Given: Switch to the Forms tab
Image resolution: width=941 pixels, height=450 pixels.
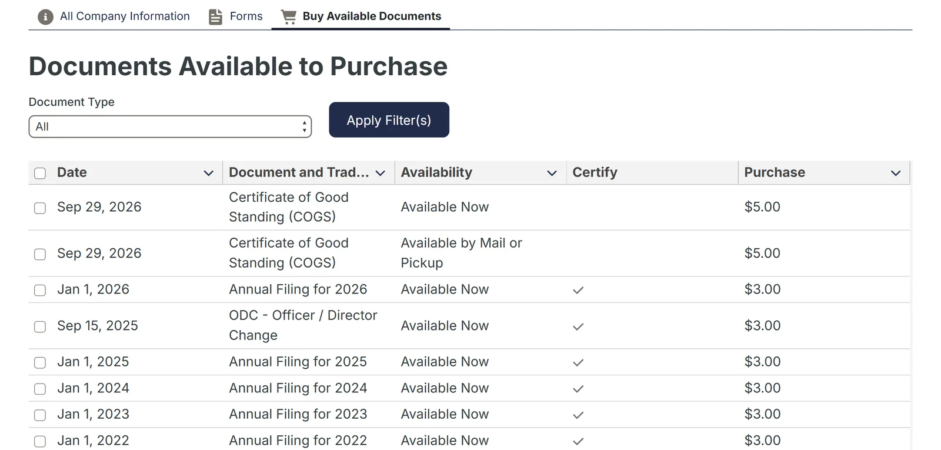Looking at the screenshot, I should (236, 16).
